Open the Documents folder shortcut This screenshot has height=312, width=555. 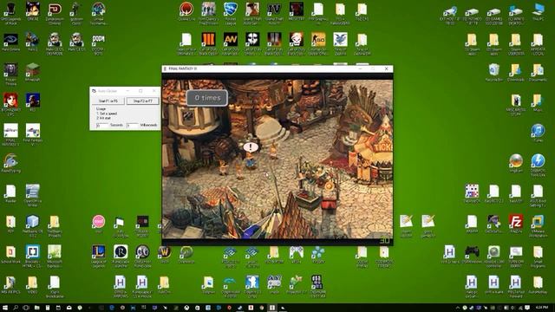538,72
